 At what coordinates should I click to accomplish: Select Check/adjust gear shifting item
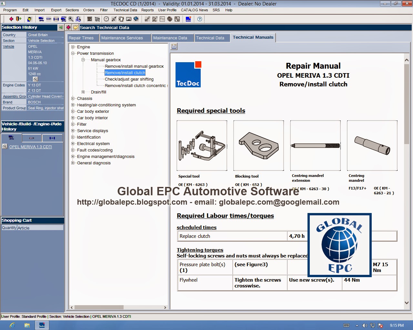(x=129, y=79)
